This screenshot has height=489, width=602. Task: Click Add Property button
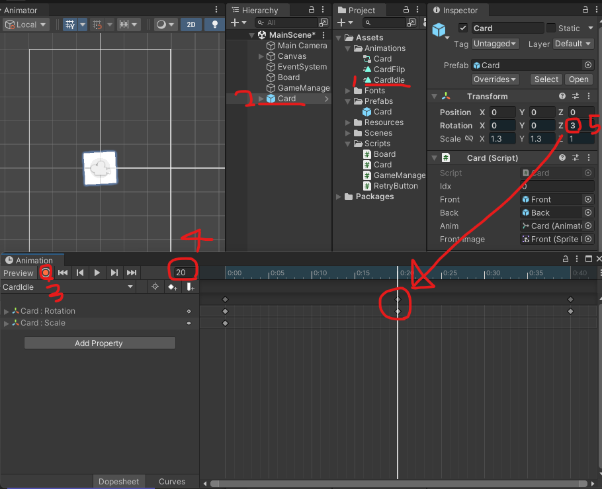99,343
